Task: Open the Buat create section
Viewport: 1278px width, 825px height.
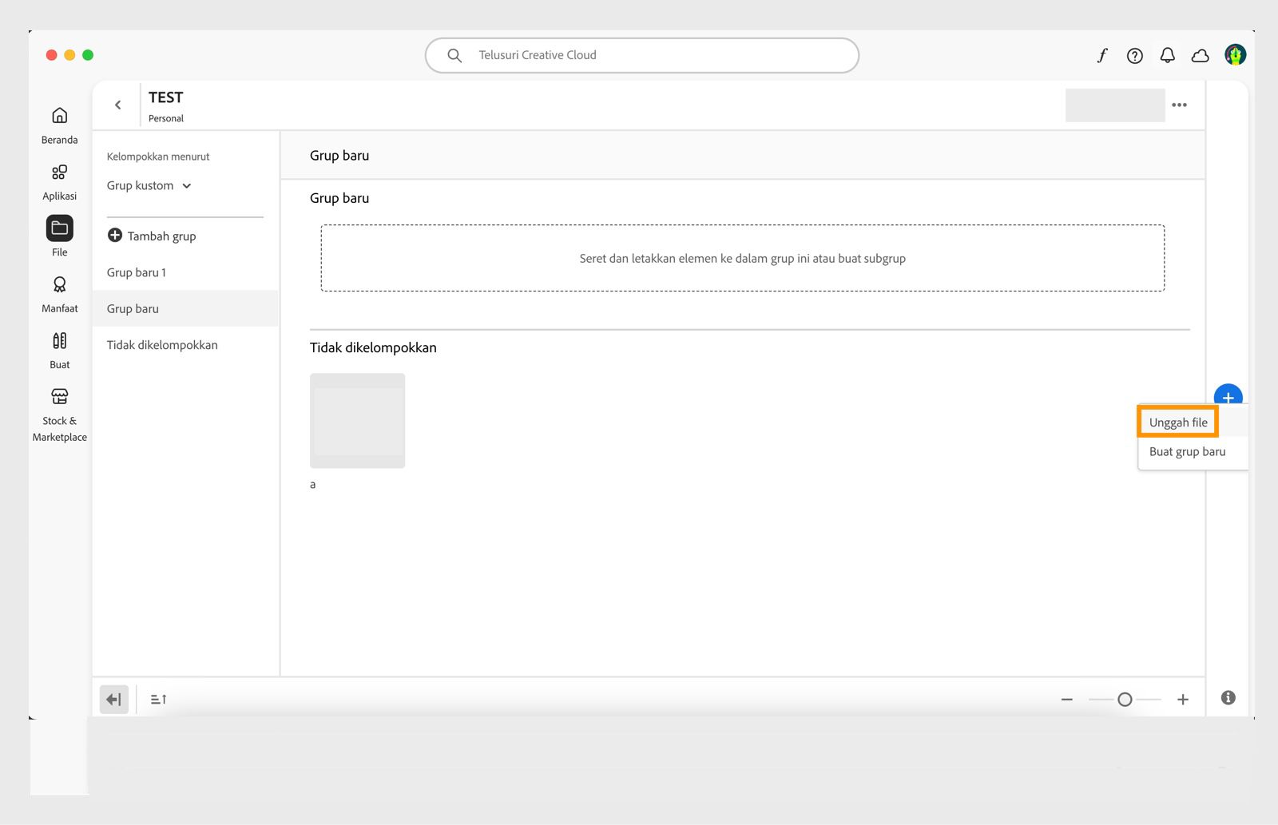Action: pyautogui.click(x=59, y=350)
